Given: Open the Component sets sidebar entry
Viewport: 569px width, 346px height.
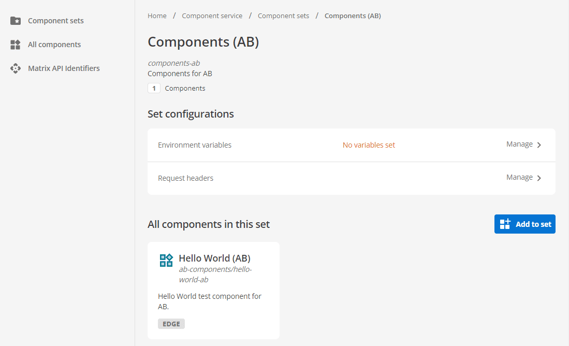Looking at the screenshot, I should (55, 21).
